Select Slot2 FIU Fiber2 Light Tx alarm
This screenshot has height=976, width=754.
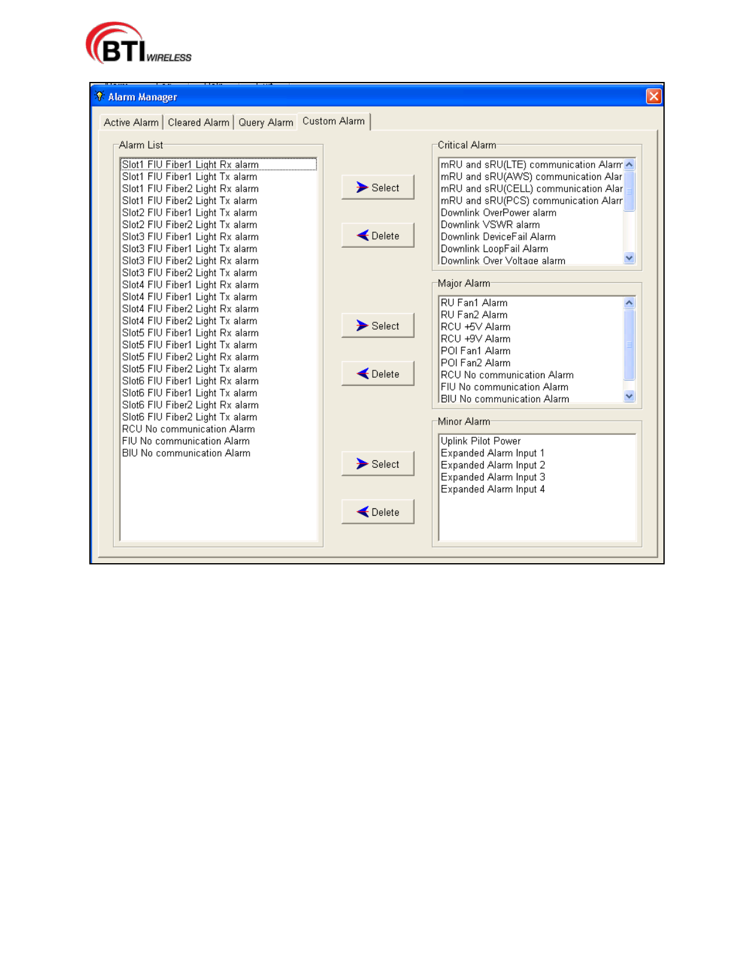click(219, 225)
